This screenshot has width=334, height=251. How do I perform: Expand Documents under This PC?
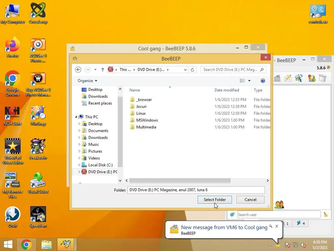(79, 131)
